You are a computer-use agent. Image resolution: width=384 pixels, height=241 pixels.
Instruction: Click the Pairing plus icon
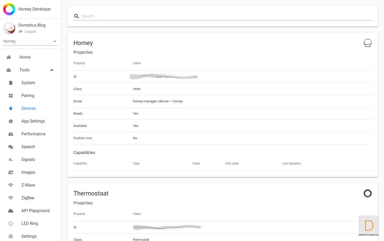(x=11, y=96)
